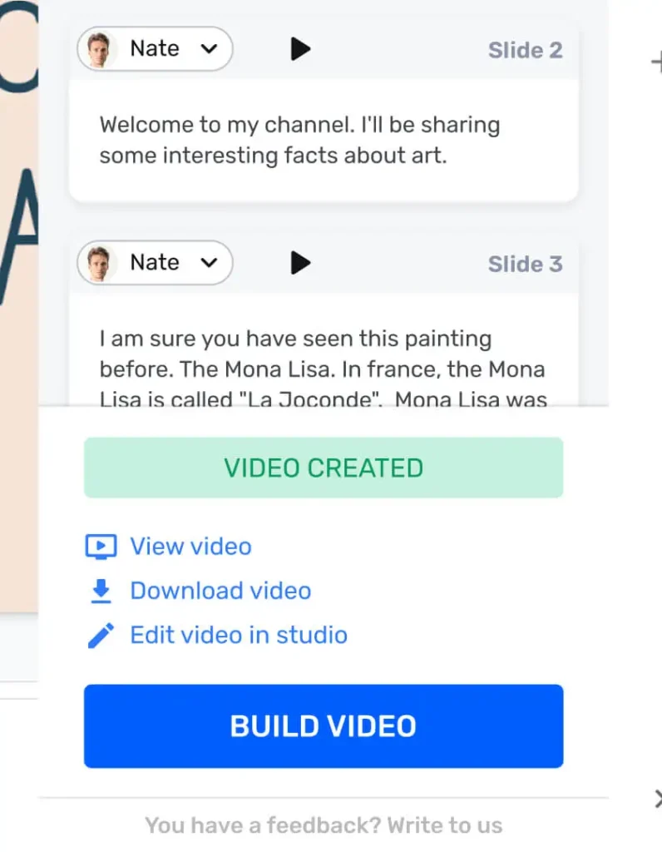Click Nate's avatar photo on Slide 3
This screenshot has width=662, height=852.
point(101,264)
